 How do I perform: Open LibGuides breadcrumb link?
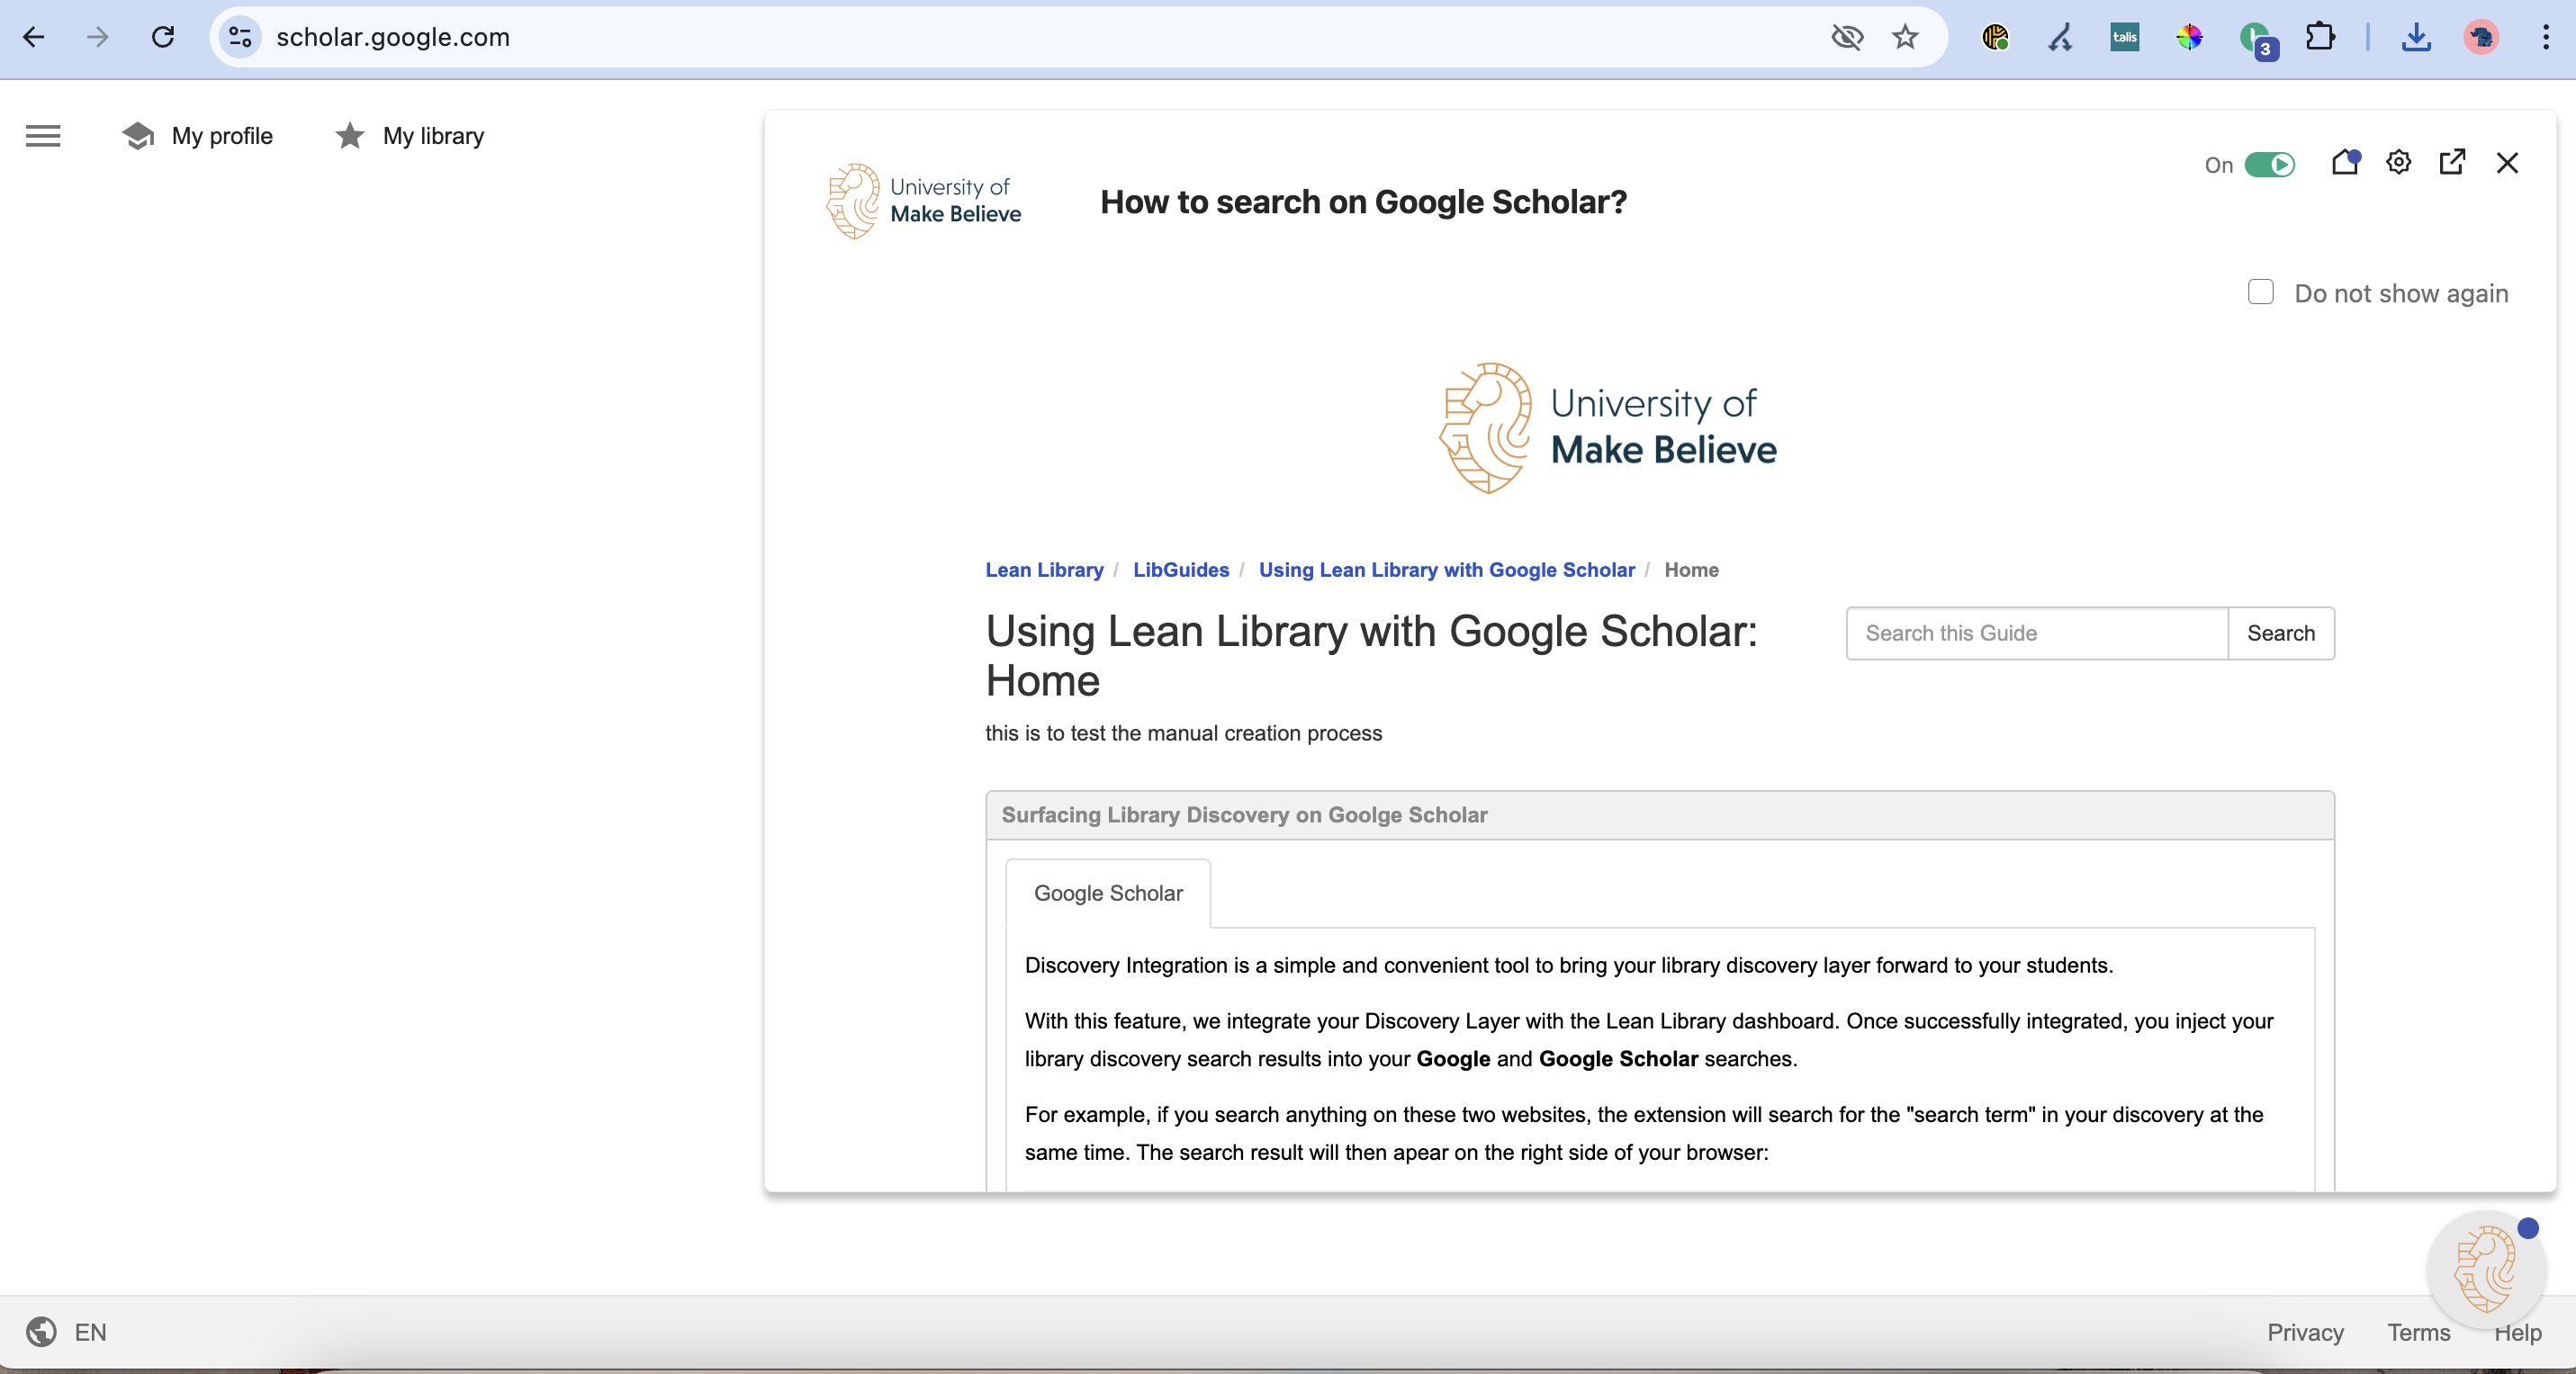click(x=1180, y=570)
